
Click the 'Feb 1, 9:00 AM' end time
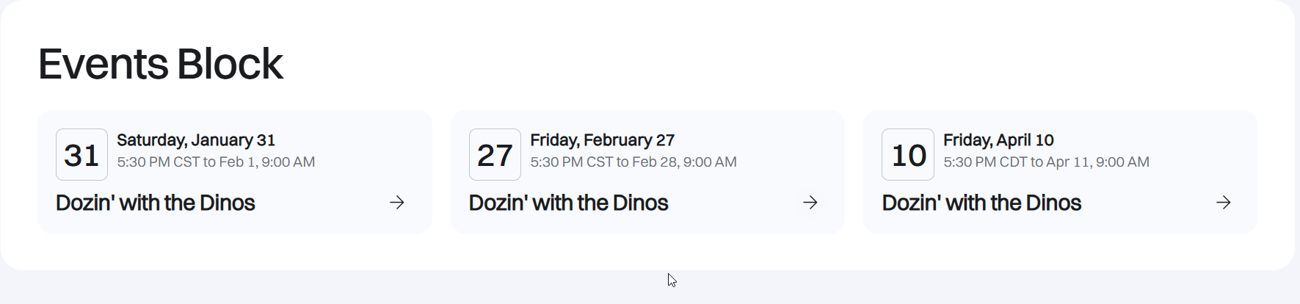pos(267,162)
